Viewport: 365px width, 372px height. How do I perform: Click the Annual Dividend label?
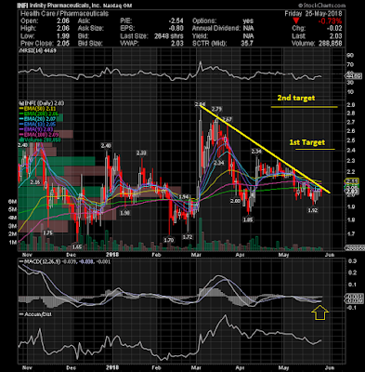(216, 29)
